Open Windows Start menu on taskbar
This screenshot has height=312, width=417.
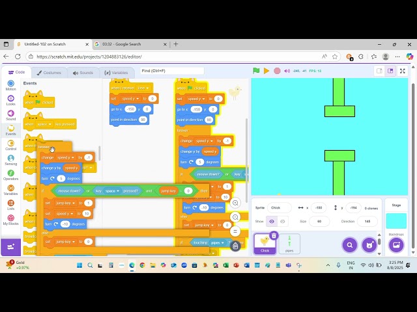click(x=79, y=265)
